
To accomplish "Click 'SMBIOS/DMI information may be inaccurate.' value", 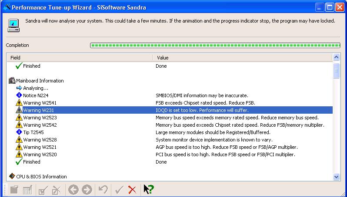I will click(x=202, y=95).
